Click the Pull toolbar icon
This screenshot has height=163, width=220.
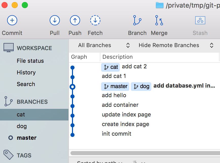coord(55,20)
